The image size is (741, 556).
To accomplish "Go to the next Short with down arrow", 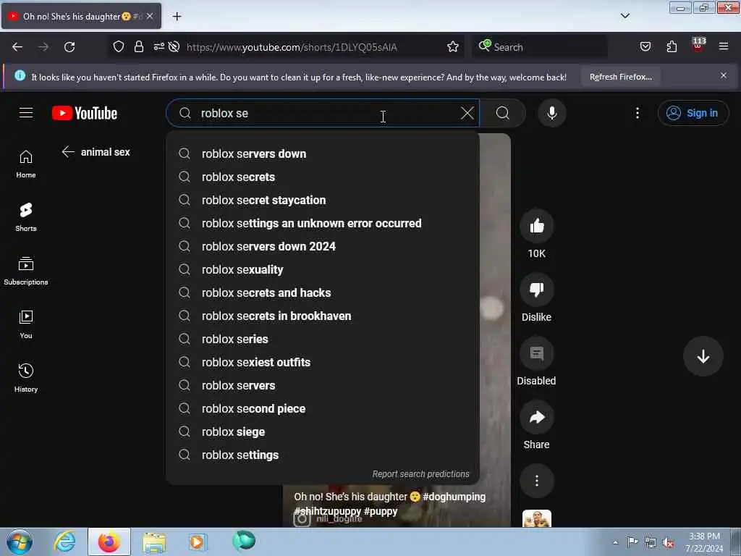I will coord(703,356).
